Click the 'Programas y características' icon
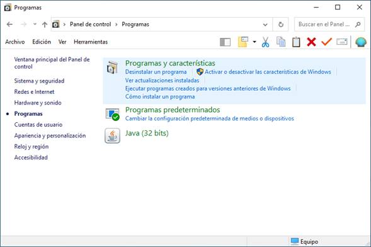This screenshot has width=371, height=247. pos(112,67)
